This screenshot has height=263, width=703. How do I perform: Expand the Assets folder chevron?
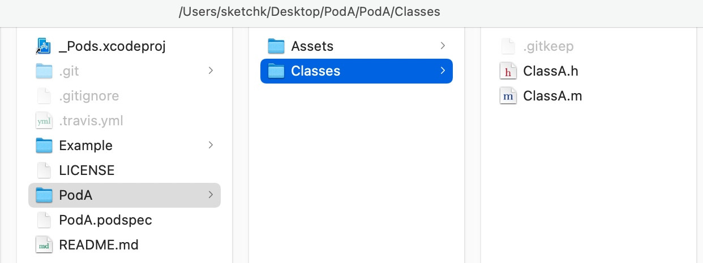[x=443, y=46]
